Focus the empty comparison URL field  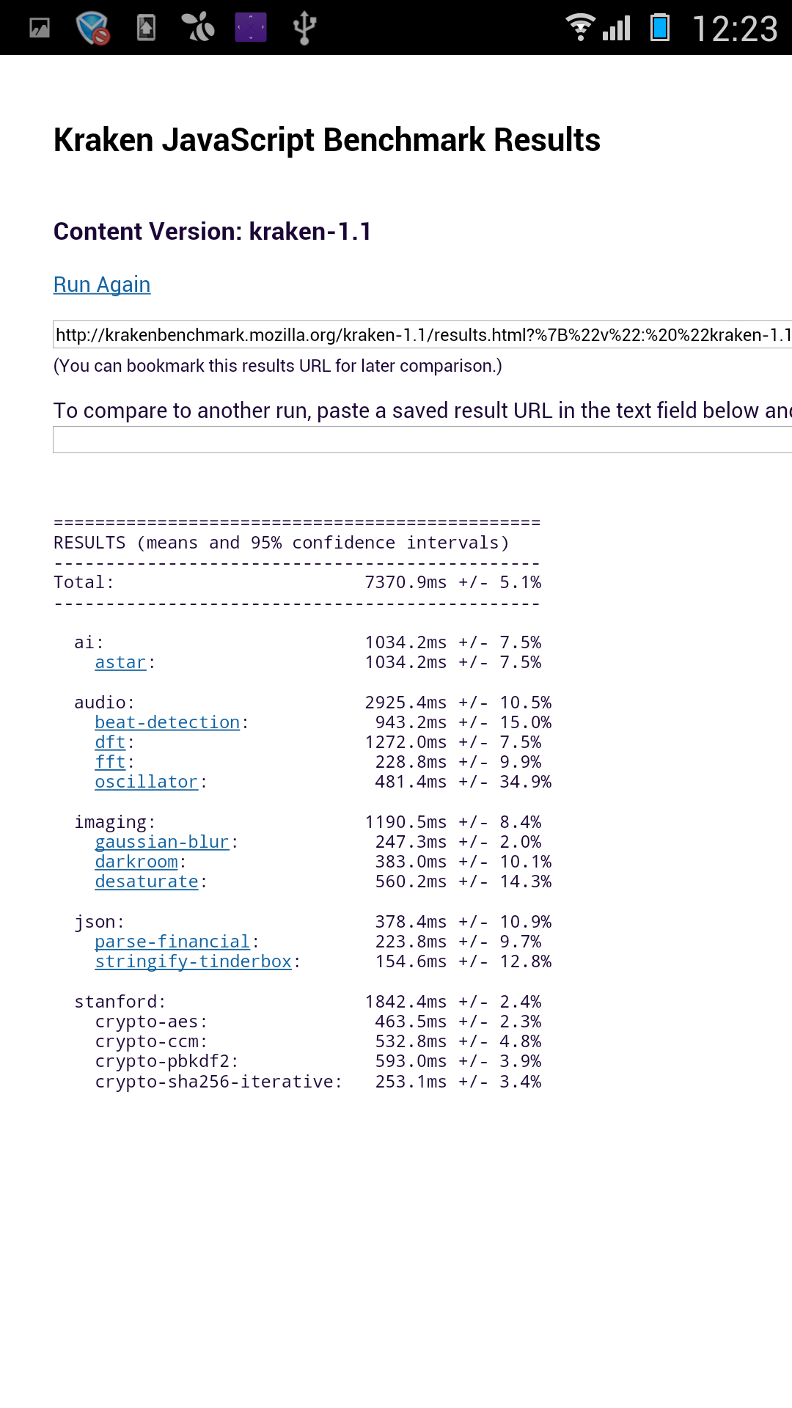422,440
